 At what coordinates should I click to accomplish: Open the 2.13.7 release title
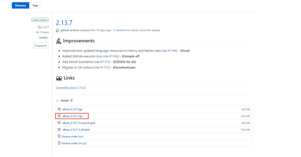point(64,23)
